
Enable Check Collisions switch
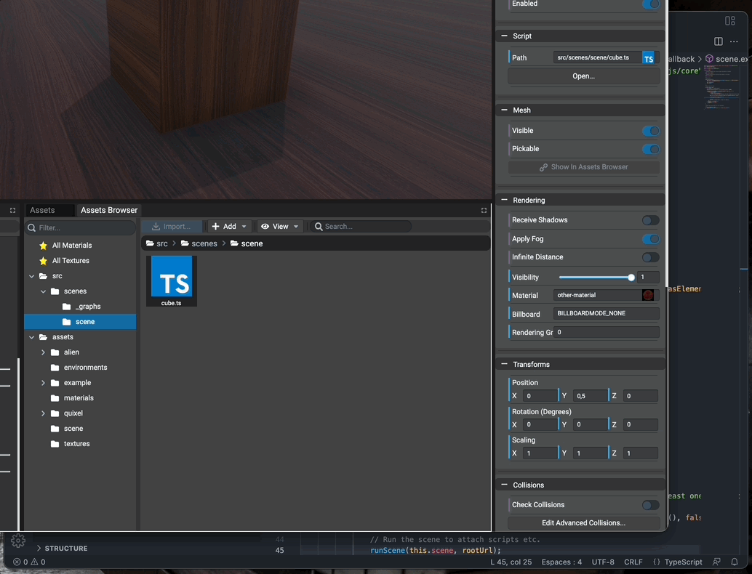coord(651,505)
